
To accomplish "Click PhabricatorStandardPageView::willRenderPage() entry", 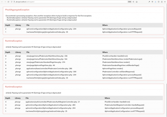I will (x=121, y=65).
